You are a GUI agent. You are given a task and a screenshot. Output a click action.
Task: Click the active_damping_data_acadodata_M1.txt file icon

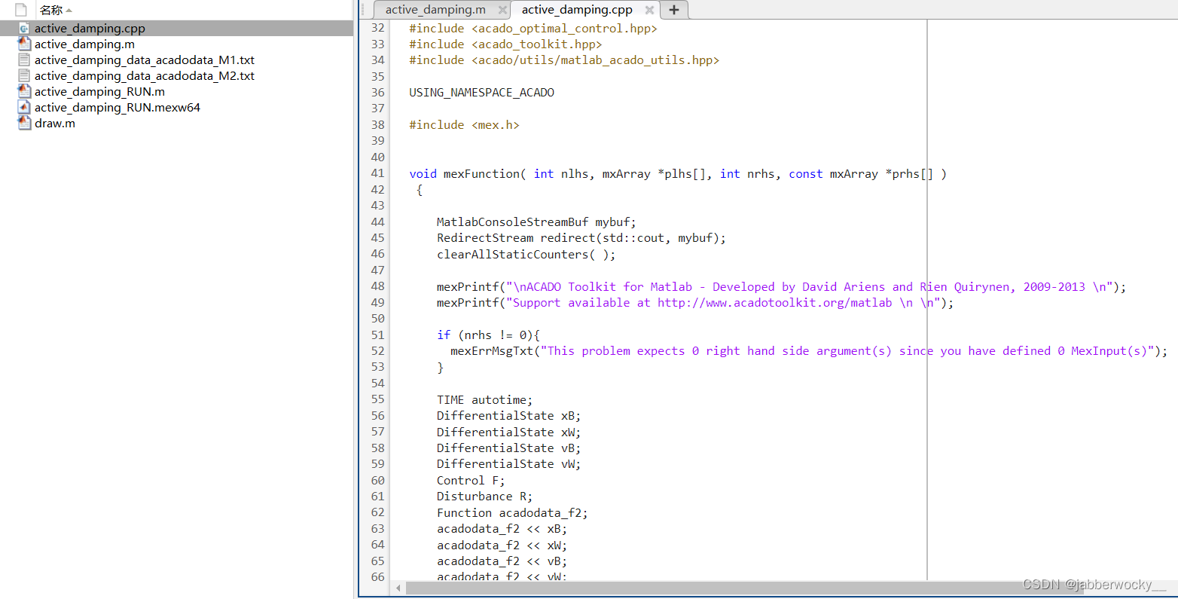(x=24, y=60)
